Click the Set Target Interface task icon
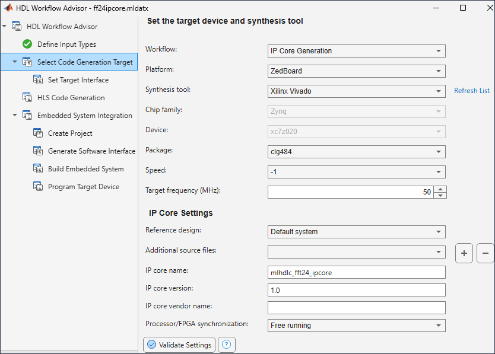The height and width of the screenshot is (354, 495). [x=38, y=79]
